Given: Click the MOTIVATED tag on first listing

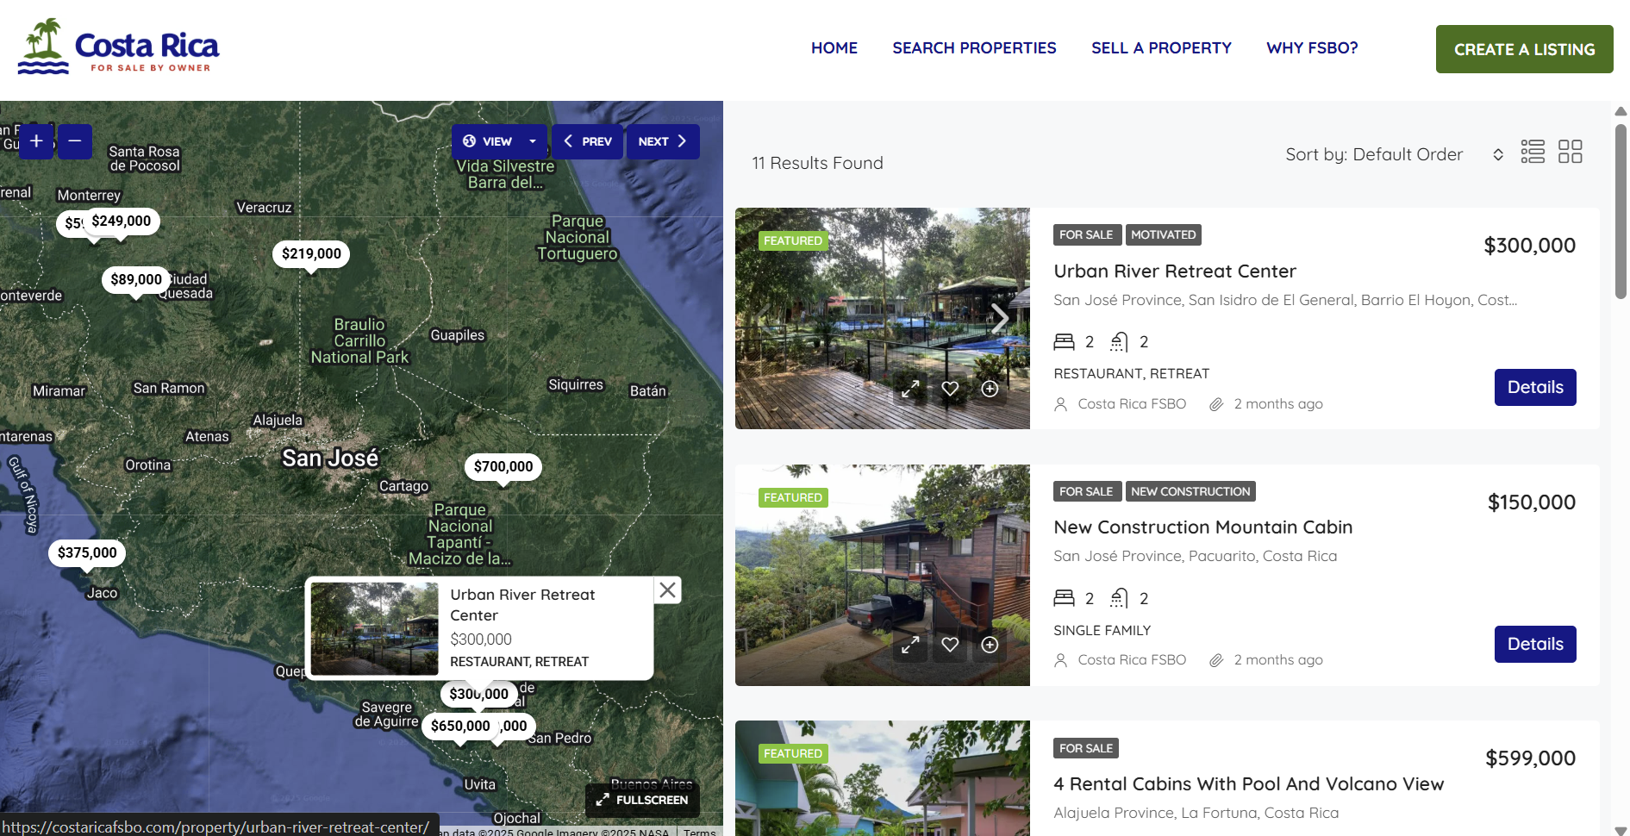Looking at the screenshot, I should pyautogui.click(x=1163, y=234).
